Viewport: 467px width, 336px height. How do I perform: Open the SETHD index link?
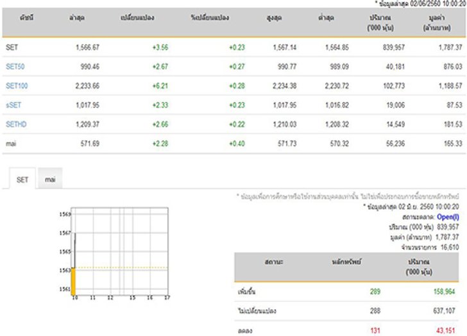[x=16, y=124]
